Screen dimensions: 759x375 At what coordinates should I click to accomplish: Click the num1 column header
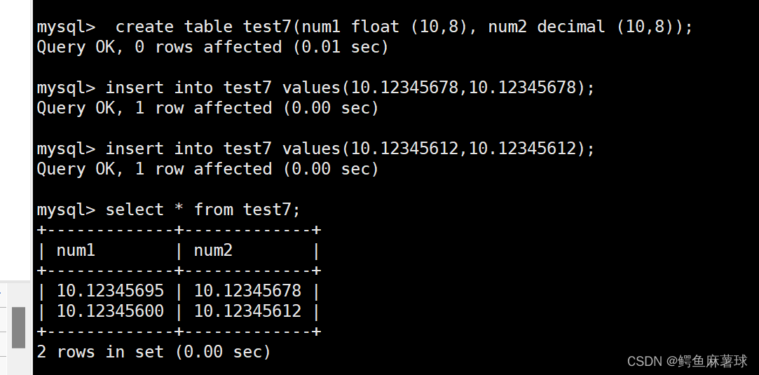tap(76, 251)
